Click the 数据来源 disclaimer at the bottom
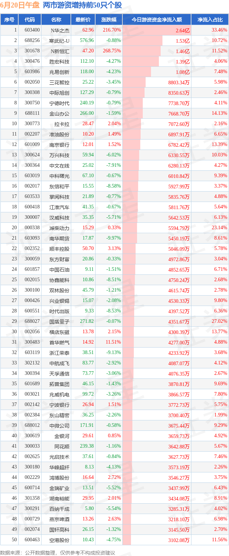This screenshot has width=229, height=556. [x=58, y=552]
